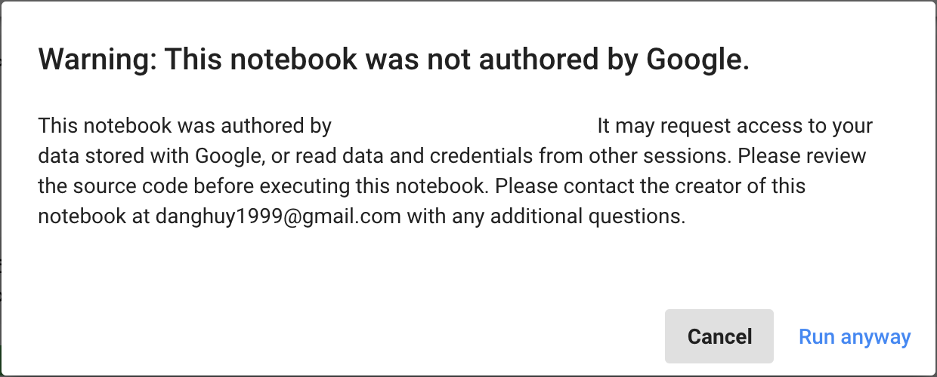Click the text "This notebook was authored by"
The height and width of the screenshot is (377, 937).
click(185, 126)
